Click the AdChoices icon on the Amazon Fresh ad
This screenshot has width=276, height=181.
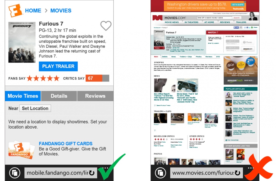257,57
